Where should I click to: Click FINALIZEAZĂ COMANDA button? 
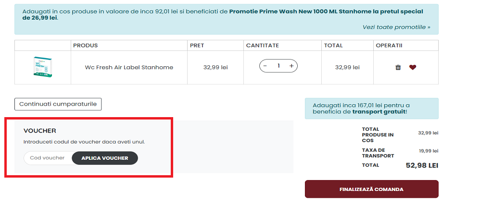coord(371,189)
